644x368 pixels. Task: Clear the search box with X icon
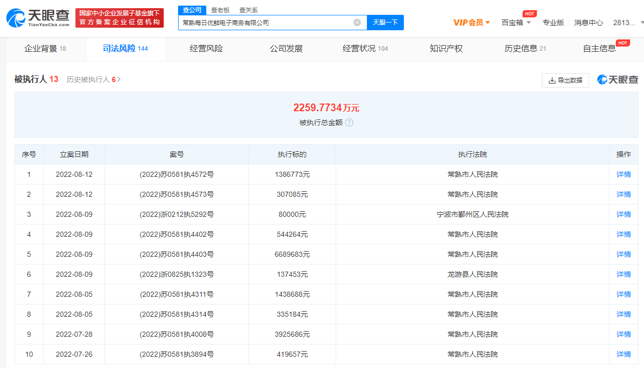click(357, 23)
